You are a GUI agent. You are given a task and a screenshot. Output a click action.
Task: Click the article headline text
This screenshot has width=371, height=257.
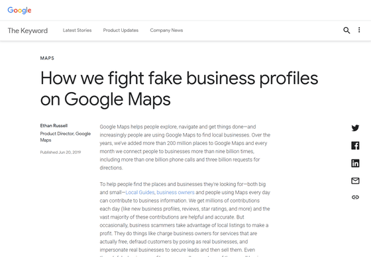tap(179, 89)
